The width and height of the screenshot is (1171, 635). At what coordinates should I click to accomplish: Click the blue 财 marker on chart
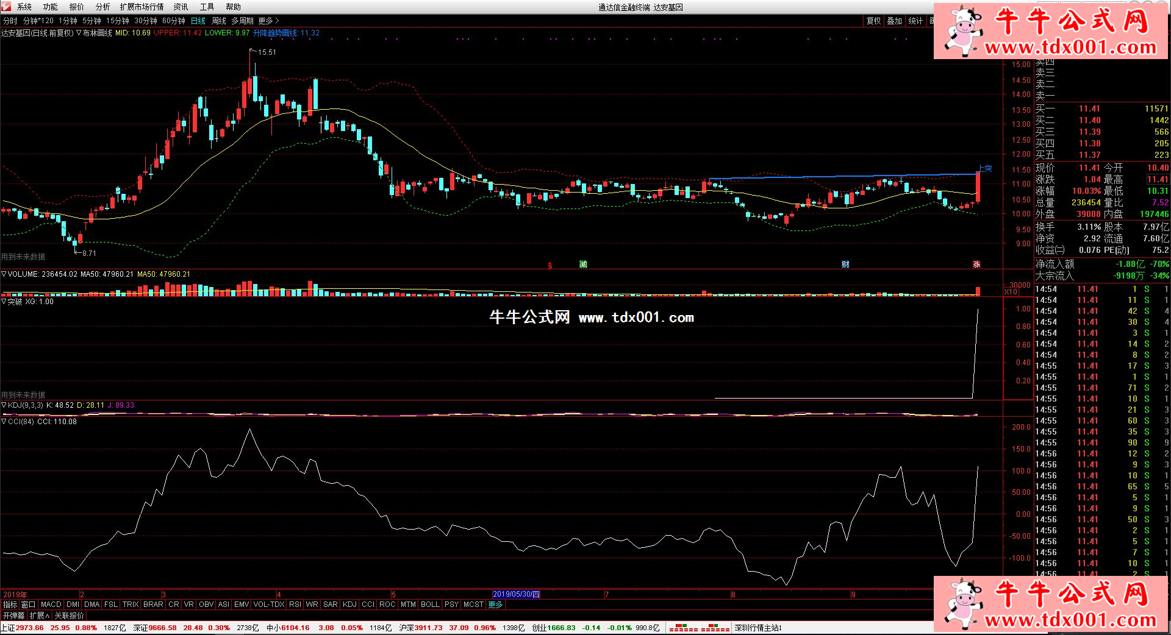(845, 264)
